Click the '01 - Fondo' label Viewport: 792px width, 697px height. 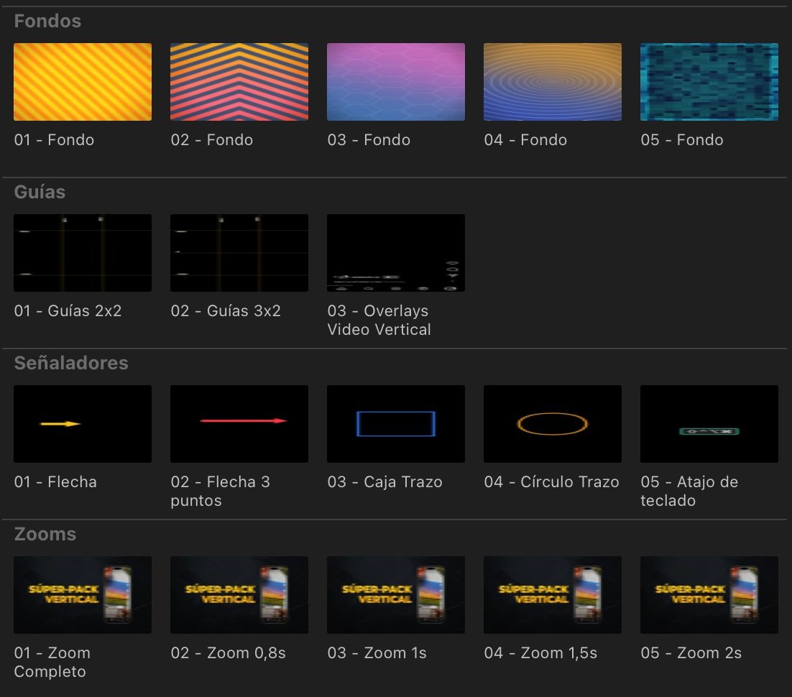click(54, 140)
